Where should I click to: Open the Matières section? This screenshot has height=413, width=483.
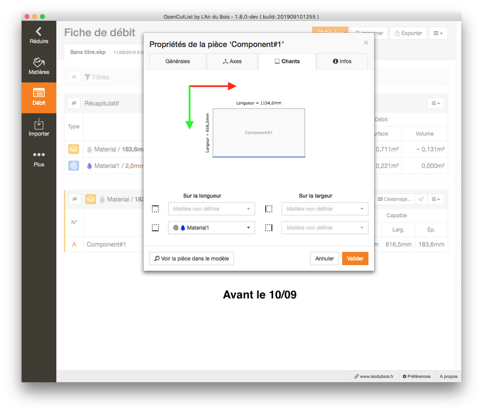click(x=39, y=66)
